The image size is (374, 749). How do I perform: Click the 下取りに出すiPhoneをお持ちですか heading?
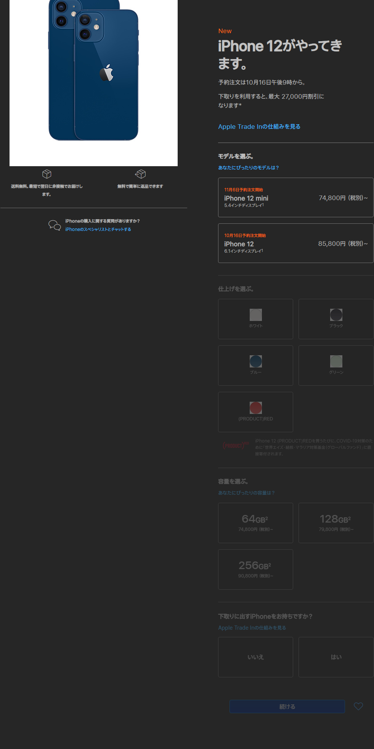pyautogui.click(x=265, y=616)
